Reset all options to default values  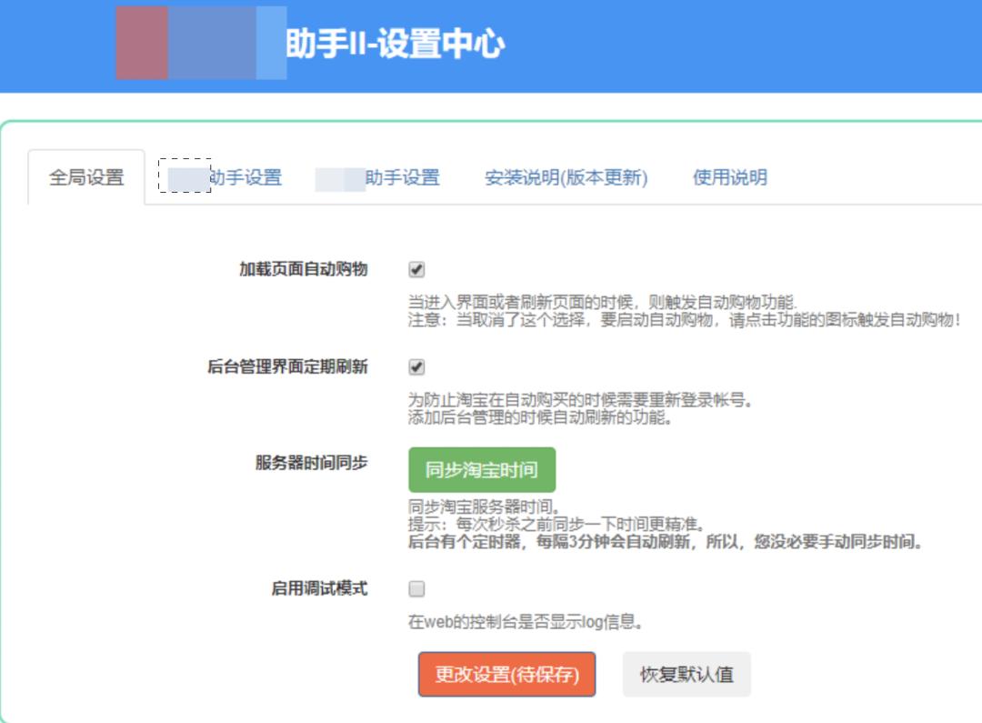coord(686,673)
